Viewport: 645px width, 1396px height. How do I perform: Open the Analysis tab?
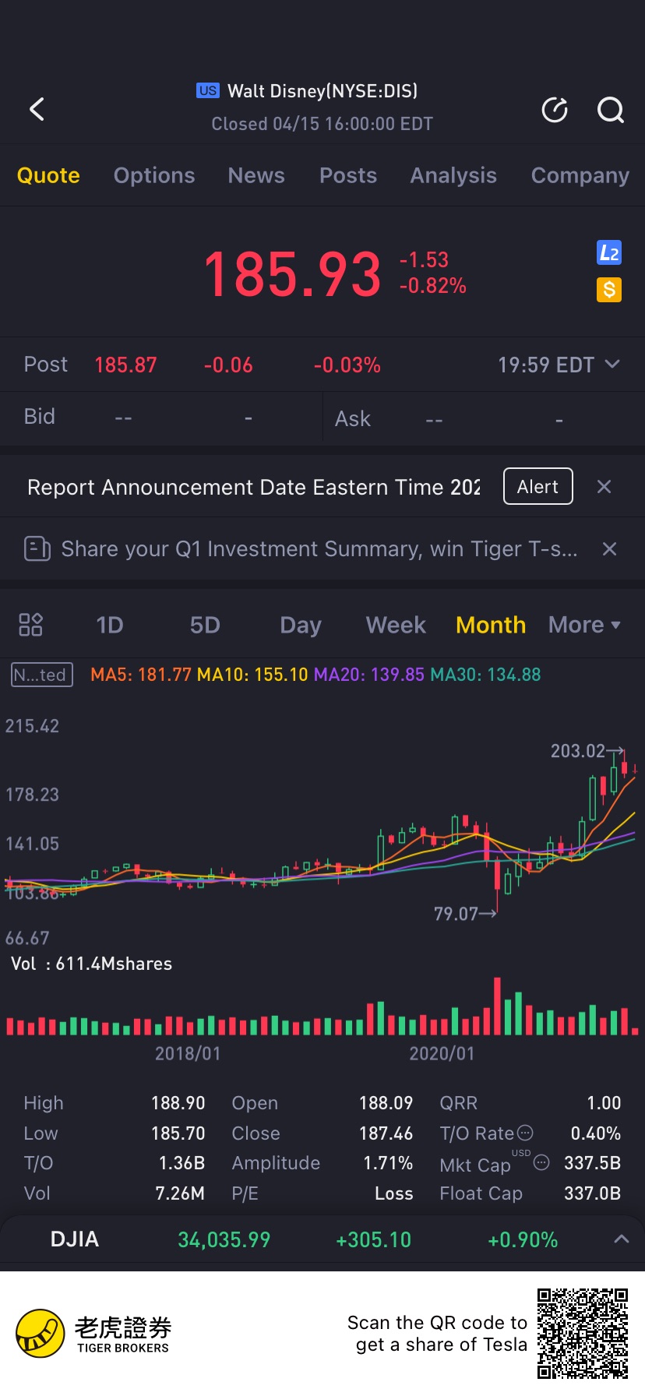coord(453,175)
